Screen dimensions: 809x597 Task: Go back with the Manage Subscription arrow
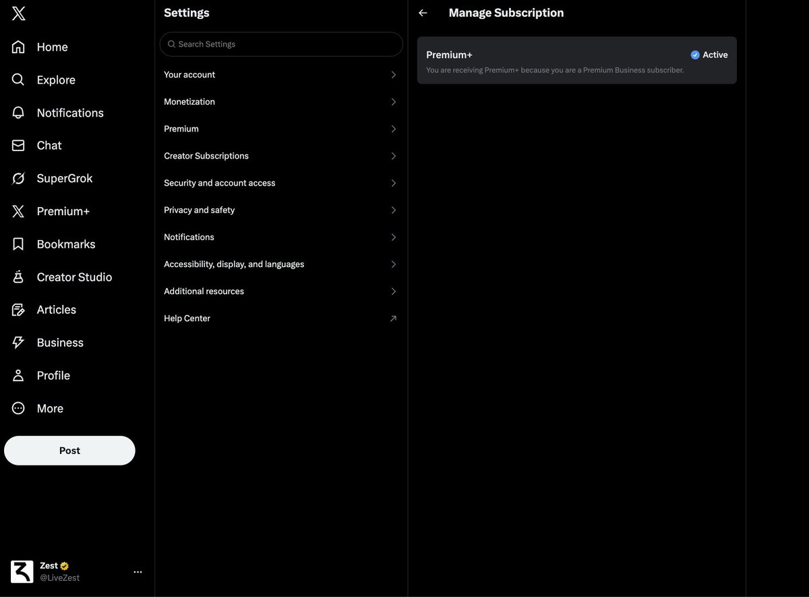pos(423,13)
